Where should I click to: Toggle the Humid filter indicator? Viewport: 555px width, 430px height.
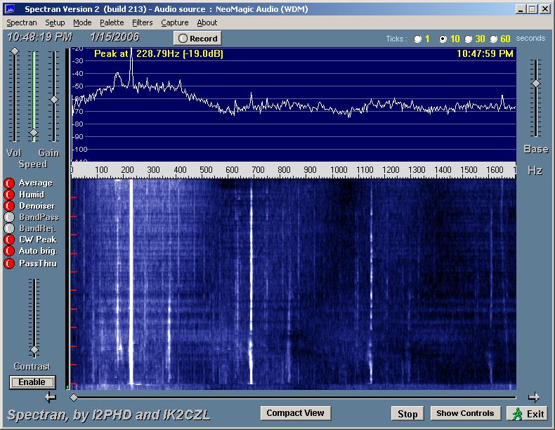[9, 195]
